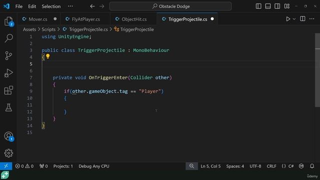320x180 pixels.
Task: Toggle the secondary side bar layout
Action: click(x=277, y=6)
